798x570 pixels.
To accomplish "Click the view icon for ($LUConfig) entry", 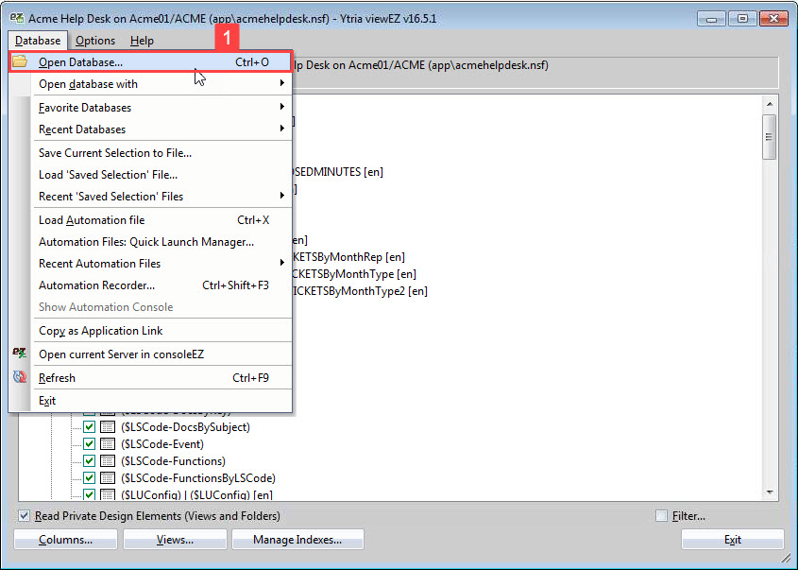I will (106, 494).
